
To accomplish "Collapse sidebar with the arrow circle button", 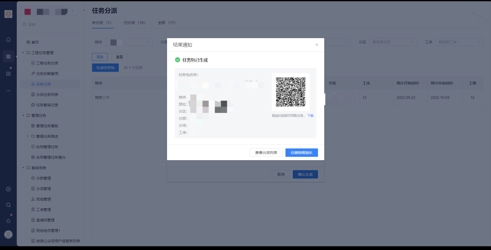I will [84, 10].
